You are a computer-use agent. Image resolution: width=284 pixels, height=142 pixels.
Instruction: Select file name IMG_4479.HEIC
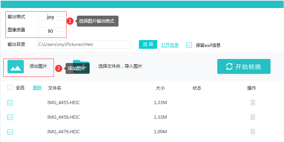tap(63, 132)
